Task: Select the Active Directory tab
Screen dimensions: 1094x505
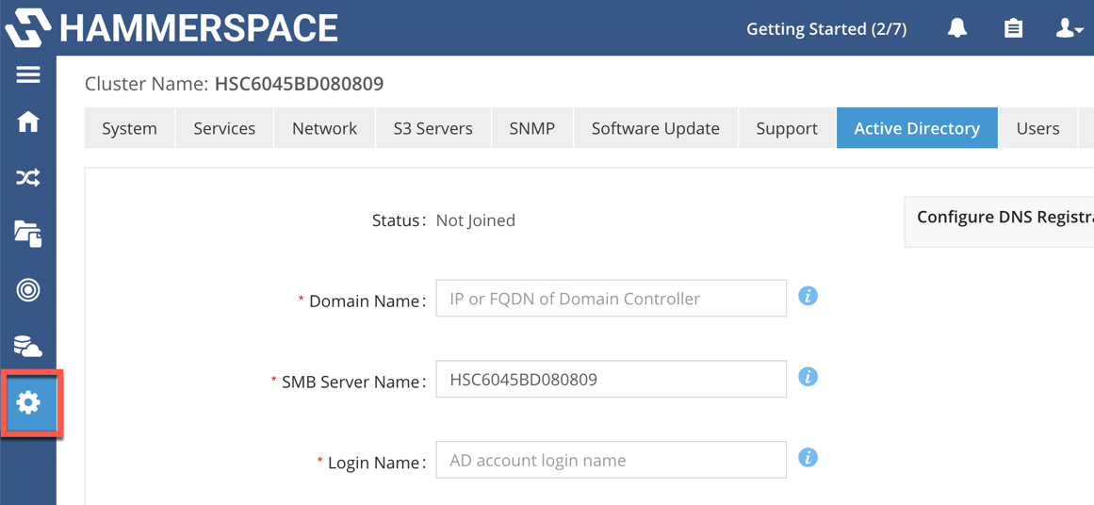Action: click(x=917, y=128)
